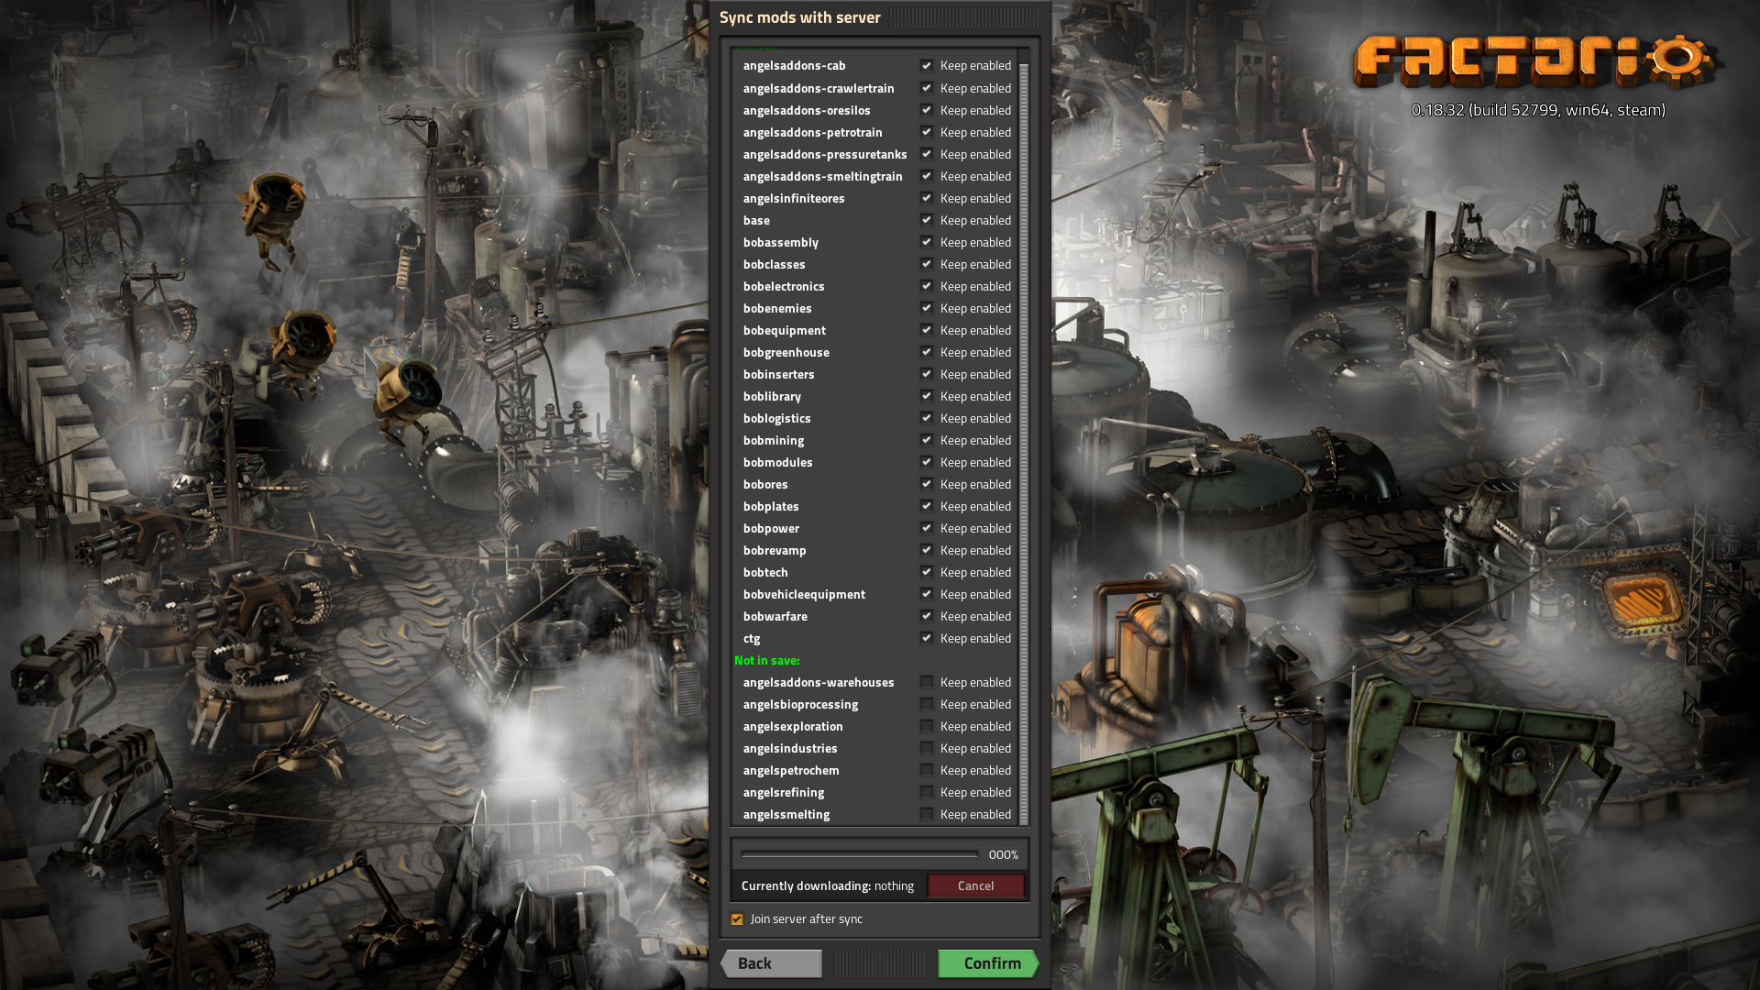Click the download progress bar
Image resolution: width=1760 pixels, height=990 pixels.
click(860, 854)
